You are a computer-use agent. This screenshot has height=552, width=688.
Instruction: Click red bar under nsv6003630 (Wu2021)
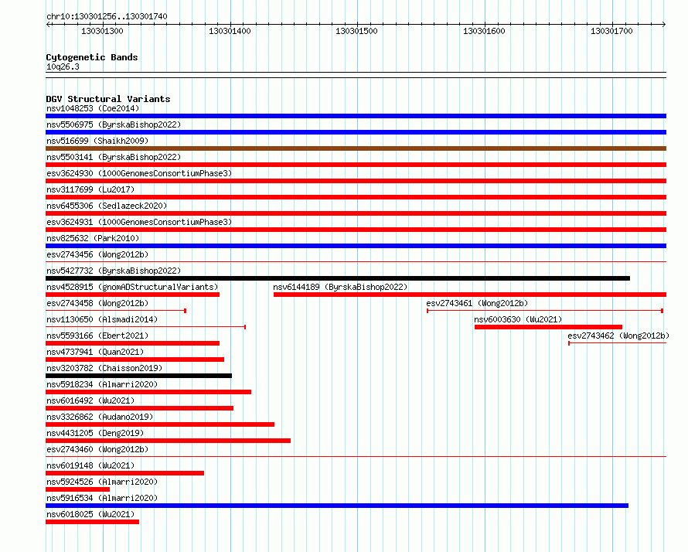click(x=549, y=327)
